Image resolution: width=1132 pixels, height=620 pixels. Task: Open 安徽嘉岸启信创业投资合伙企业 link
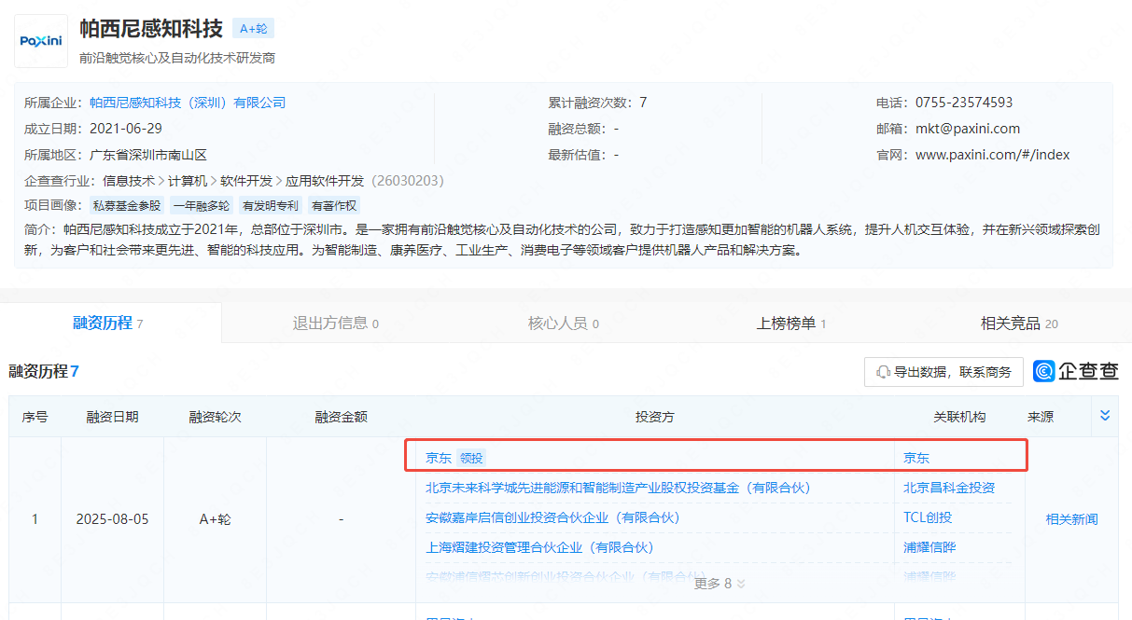point(552,517)
